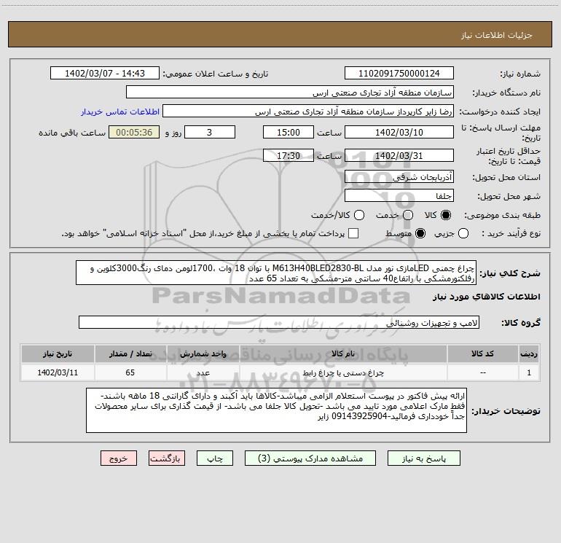This screenshot has width=561, height=543.
Task: Choose متوسط purchase process type
Action: tap(420, 234)
